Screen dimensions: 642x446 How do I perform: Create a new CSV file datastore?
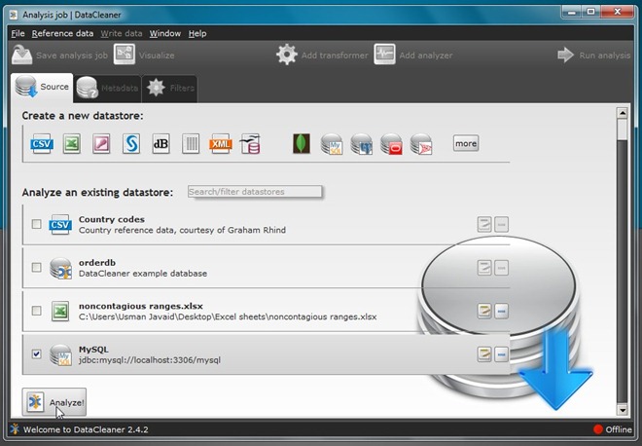click(x=41, y=144)
